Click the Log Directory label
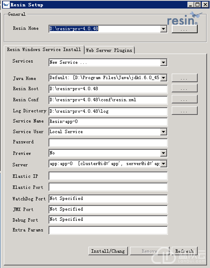 29,111
